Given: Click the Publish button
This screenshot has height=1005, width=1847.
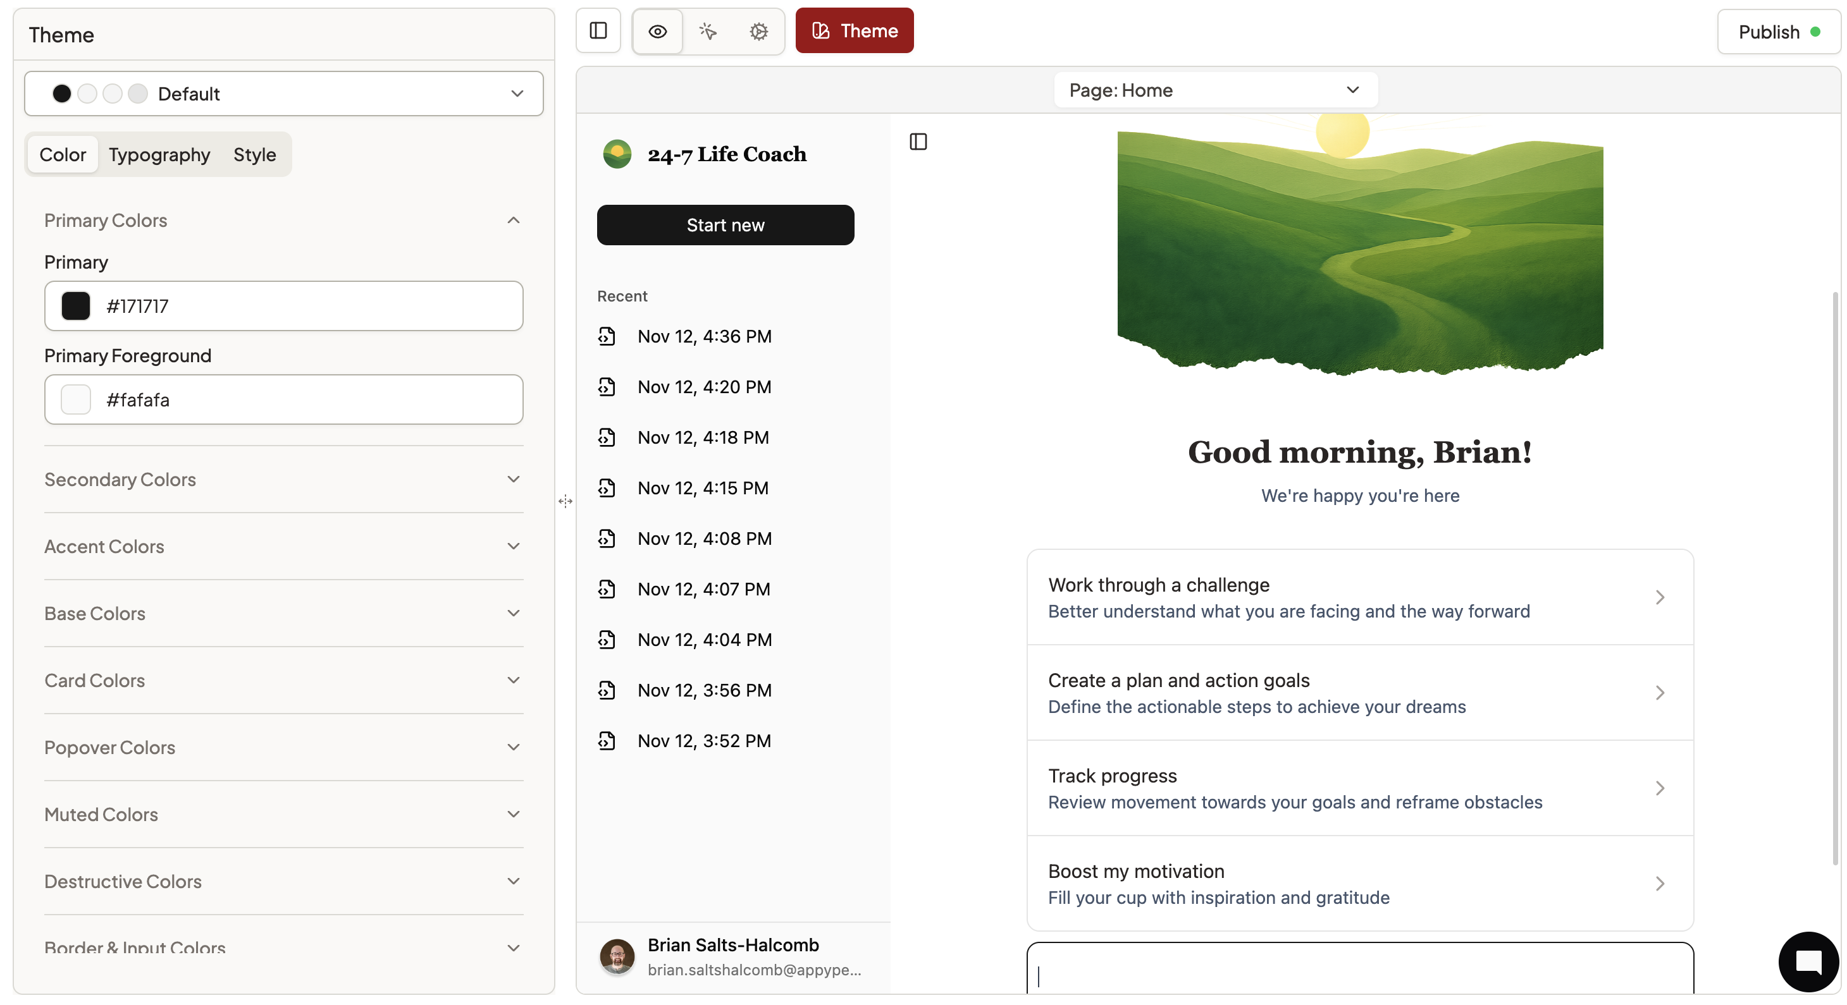Looking at the screenshot, I should pyautogui.click(x=1777, y=32).
